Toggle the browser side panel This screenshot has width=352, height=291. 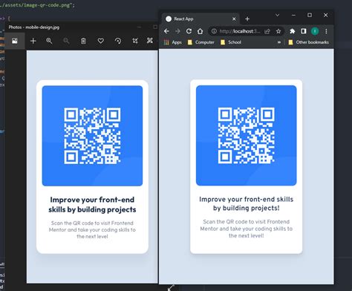click(304, 31)
